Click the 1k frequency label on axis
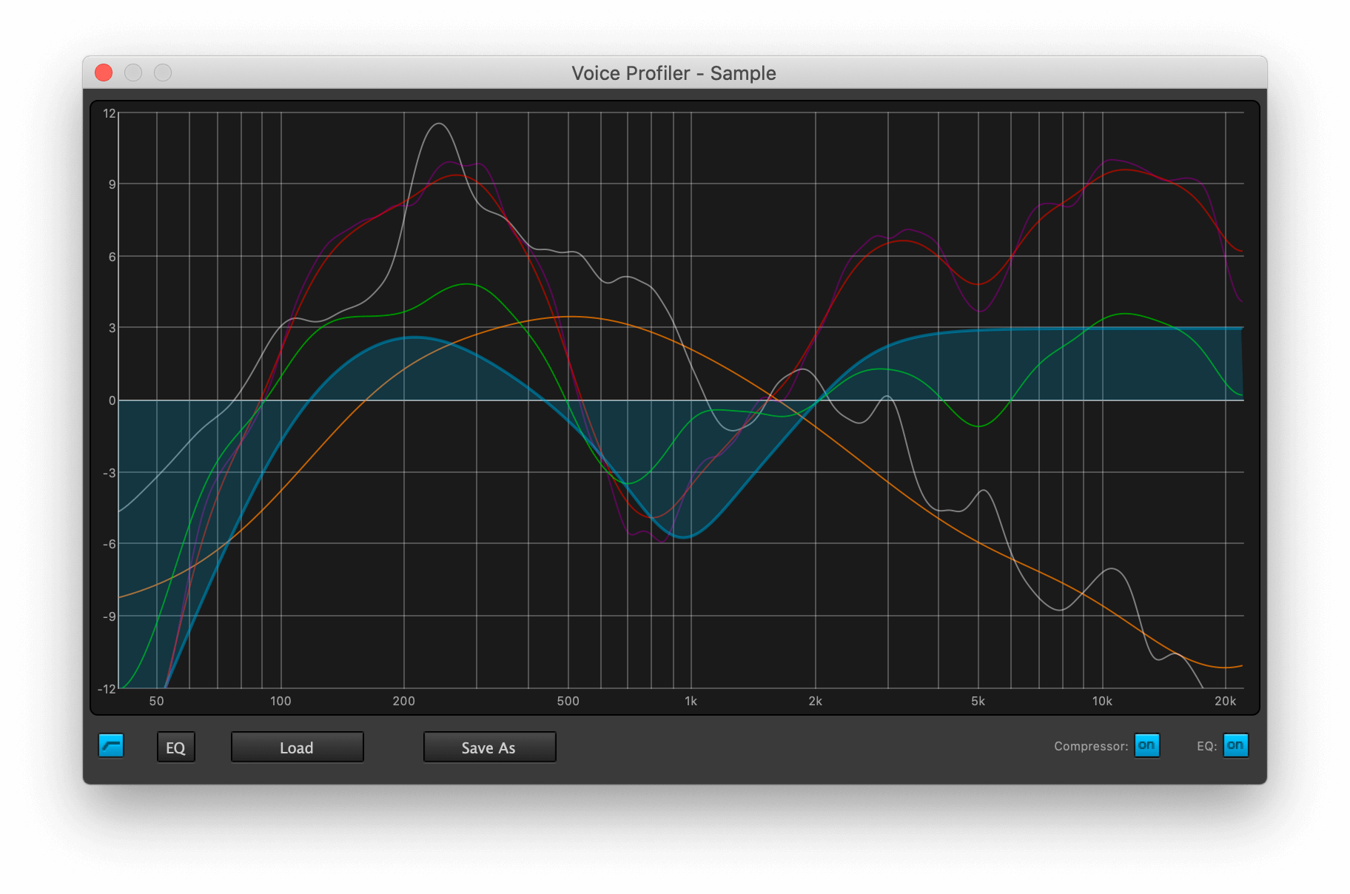This screenshot has width=1350, height=894. (690, 700)
